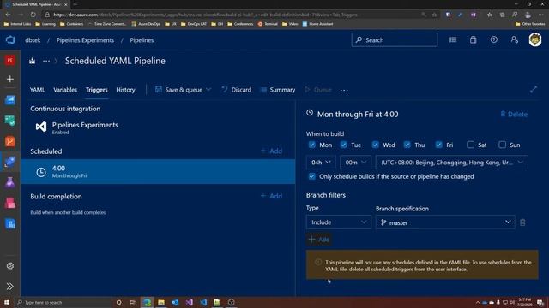
Task: Add new item via sidebar plus icon
Action: point(9,79)
